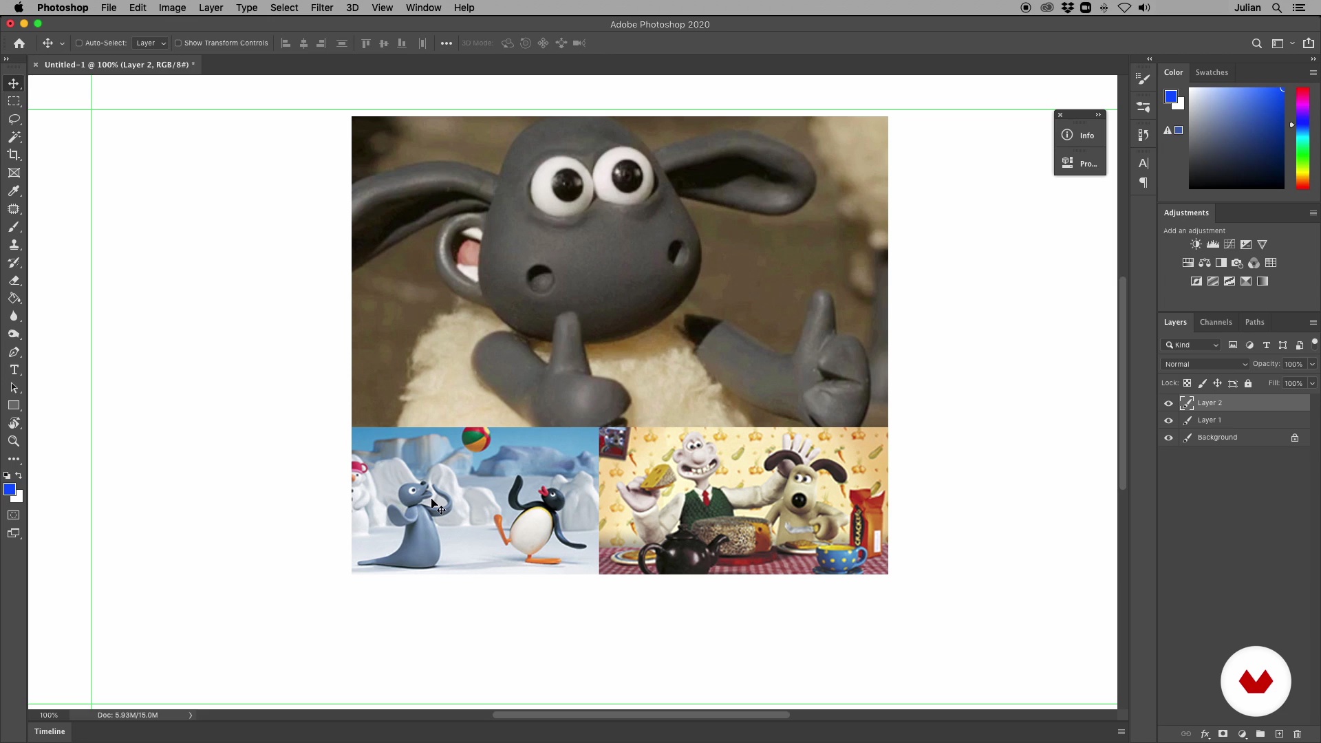The height and width of the screenshot is (743, 1321).
Task: Select the Path Selection tool
Action: 14,388
